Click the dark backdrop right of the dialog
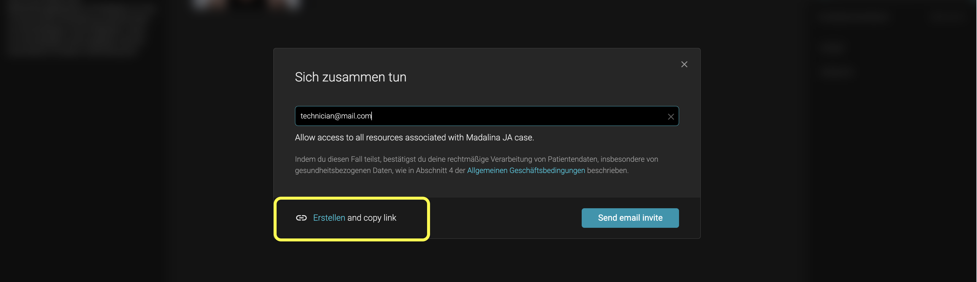This screenshot has height=282, width=977. click(x=834, y=151)
